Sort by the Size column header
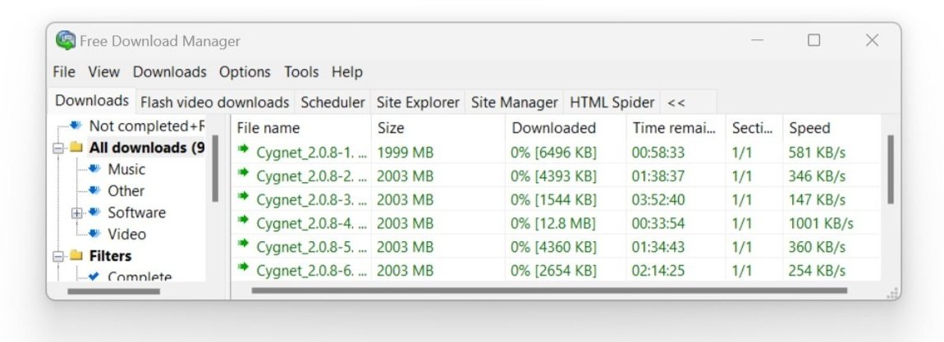 [x=438, y=128]
